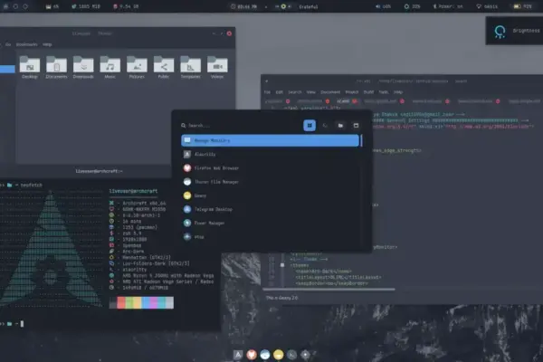
Task: Launch htop from the launcher list
Action: click(270, 237)
